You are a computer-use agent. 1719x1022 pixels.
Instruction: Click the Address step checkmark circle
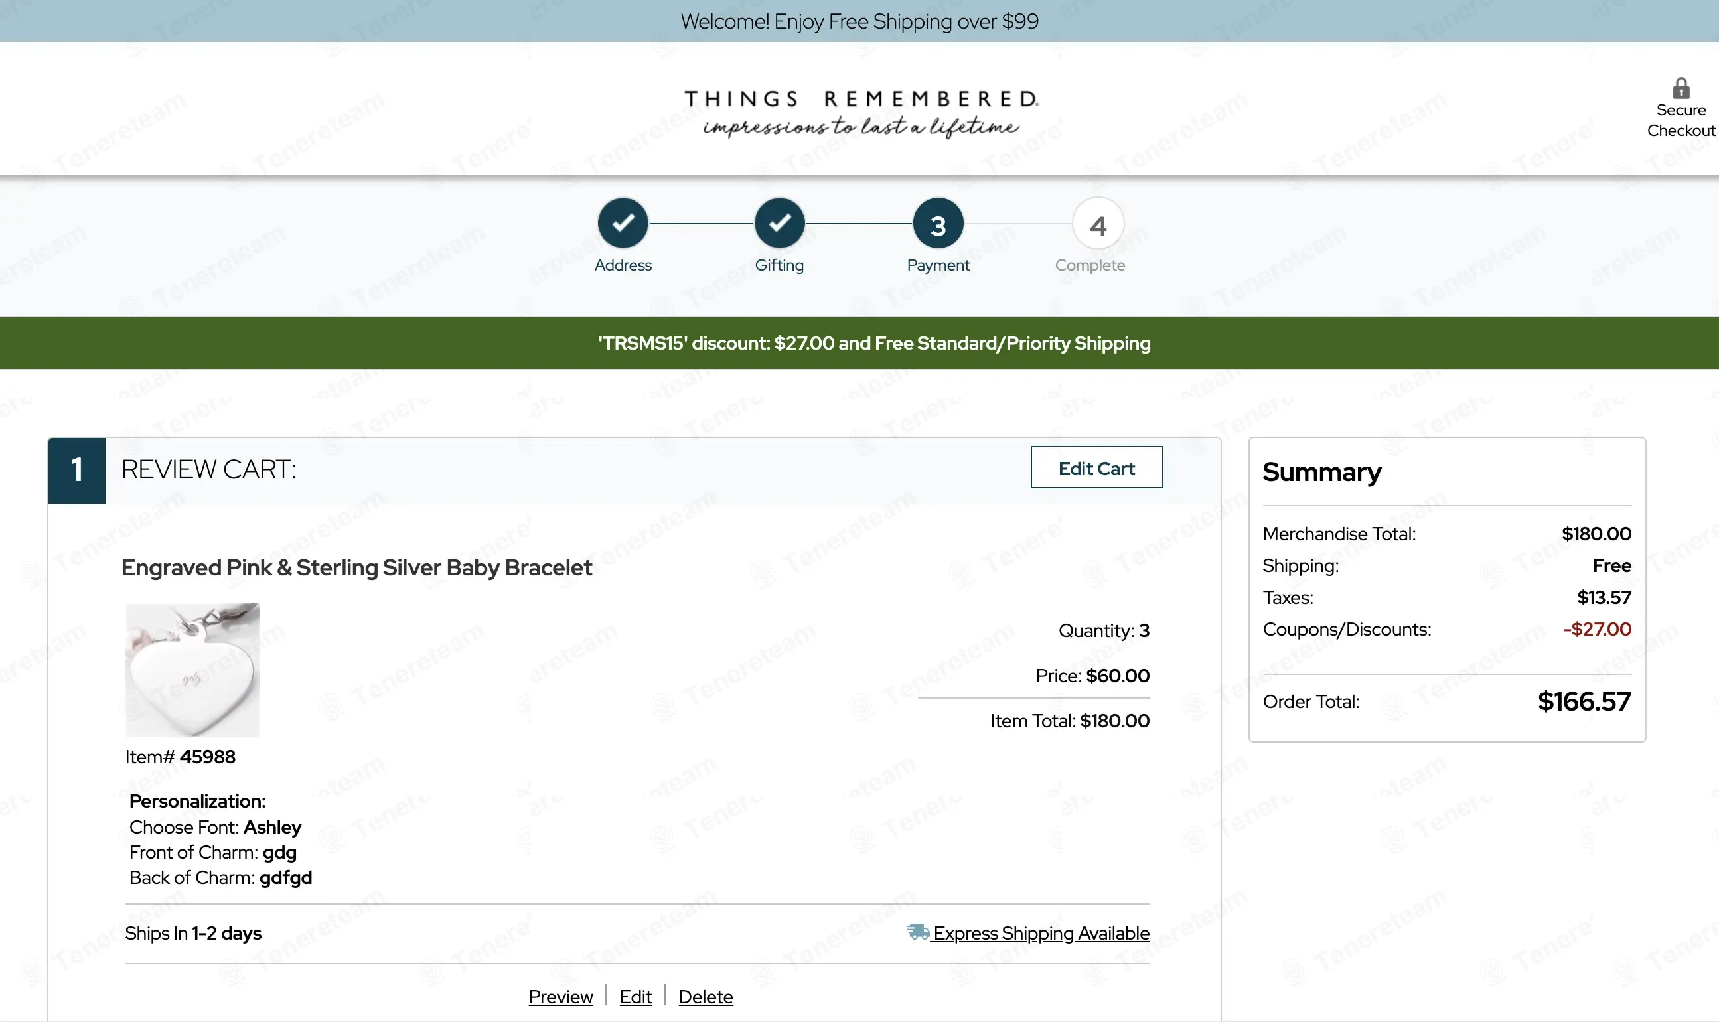(623, 223)
